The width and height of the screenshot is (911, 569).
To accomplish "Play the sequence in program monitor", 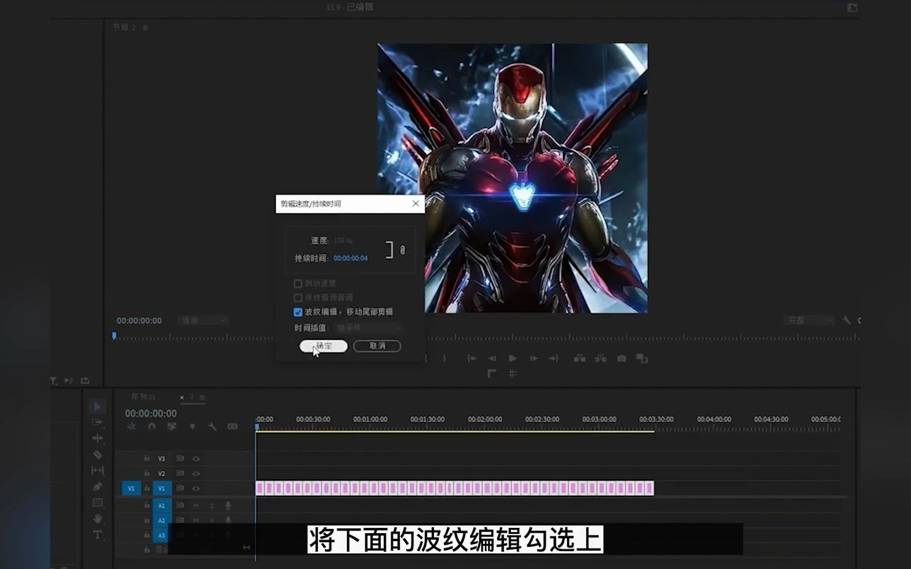I will click(x=512, y=358).
